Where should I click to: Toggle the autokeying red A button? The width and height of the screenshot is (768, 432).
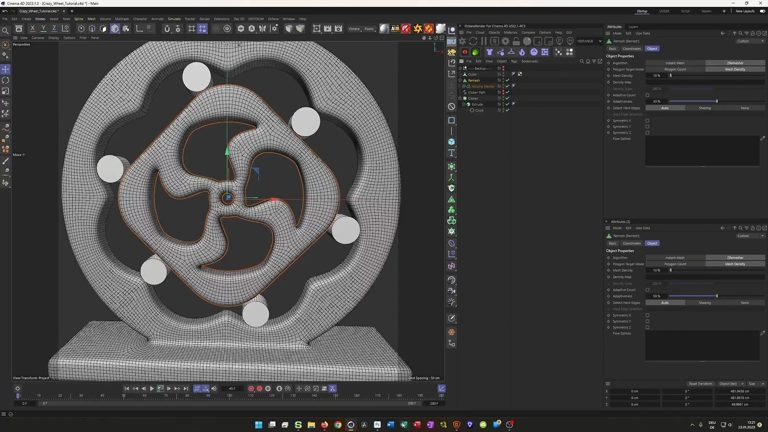coord(260,388)
